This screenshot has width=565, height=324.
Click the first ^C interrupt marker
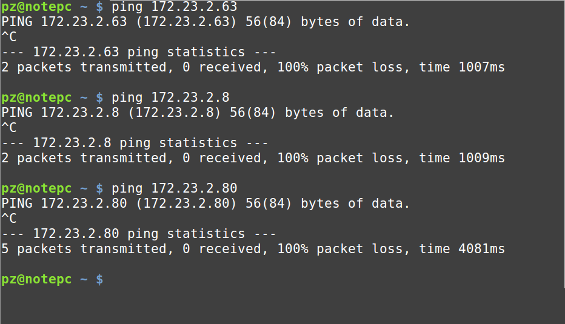(x=9, y=37)
